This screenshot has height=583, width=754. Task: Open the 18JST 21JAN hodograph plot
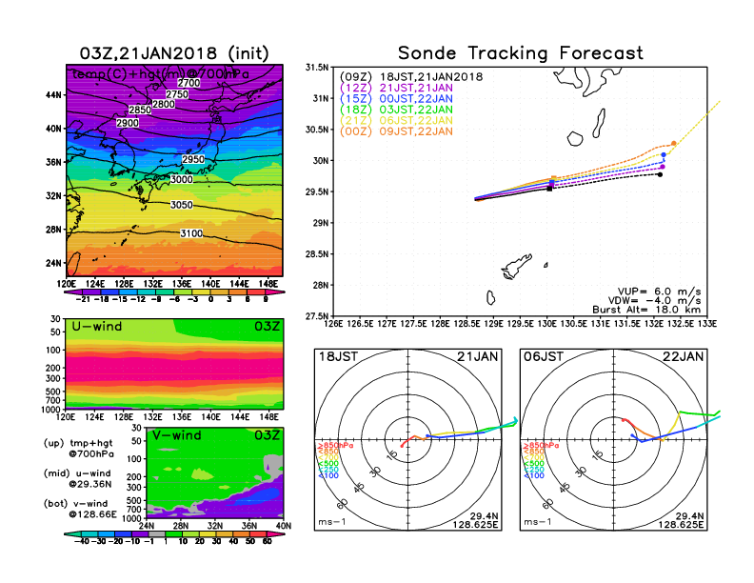pyautogui.click(x=407, y=440)
